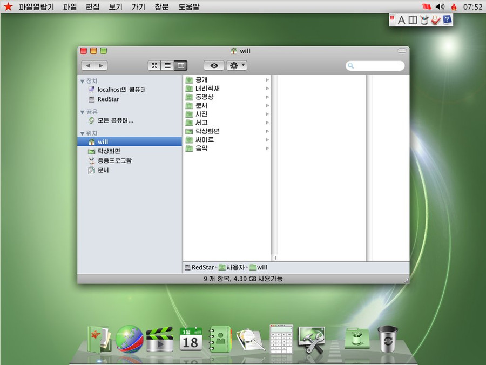This screenshot has width=486, height=365.
Task: Launch the calculator from the dock
Action: click(281, 339)
